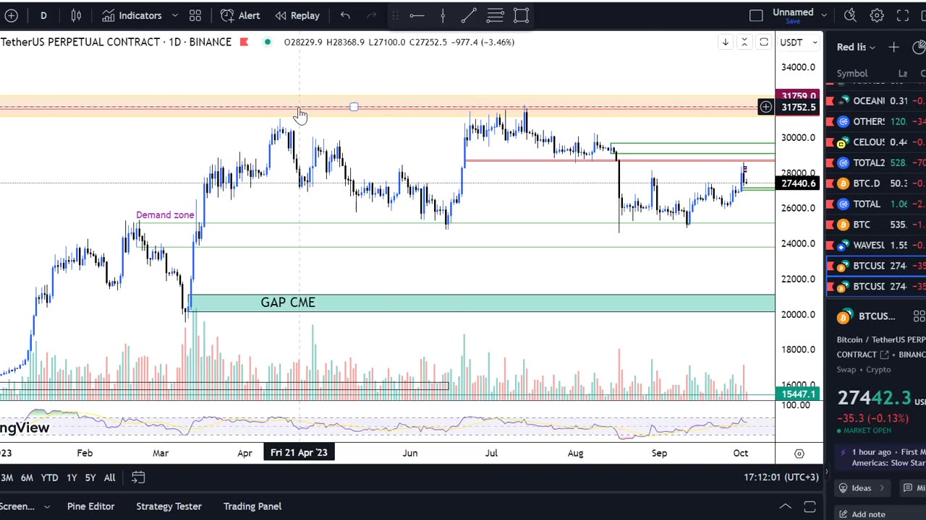The height and width of the screenshot is (520, 926).
Task: Open the candlestick chart style menu
Action: [x=76, y=15]
